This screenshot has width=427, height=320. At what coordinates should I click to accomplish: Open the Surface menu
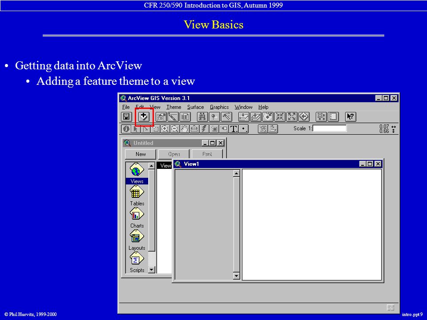196,107
